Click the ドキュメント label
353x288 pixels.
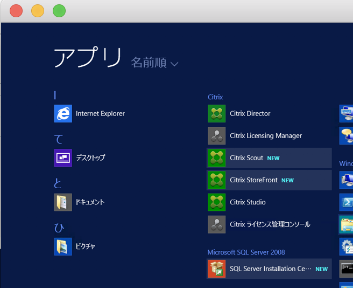[x=90, y=202]
